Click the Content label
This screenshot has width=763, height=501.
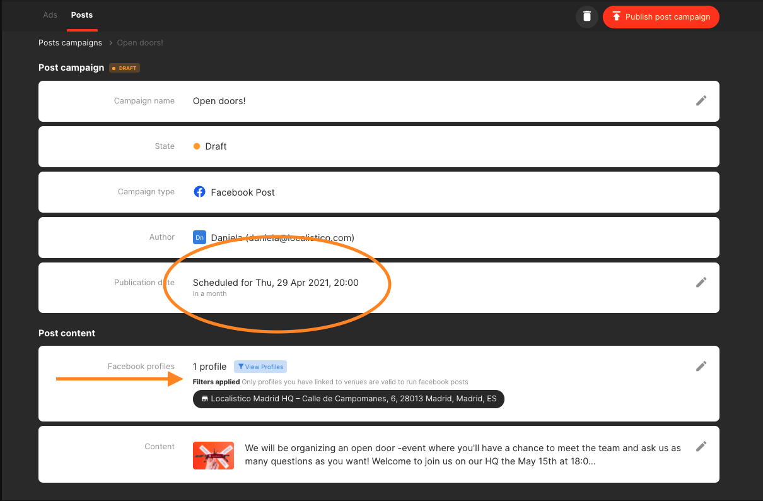pos(160,447)
